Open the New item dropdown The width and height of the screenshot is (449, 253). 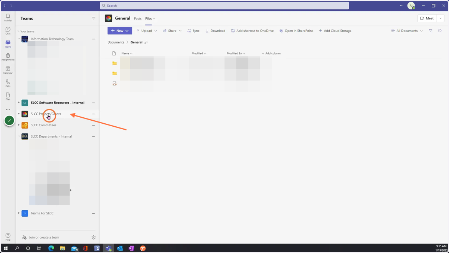click(120, 31)
